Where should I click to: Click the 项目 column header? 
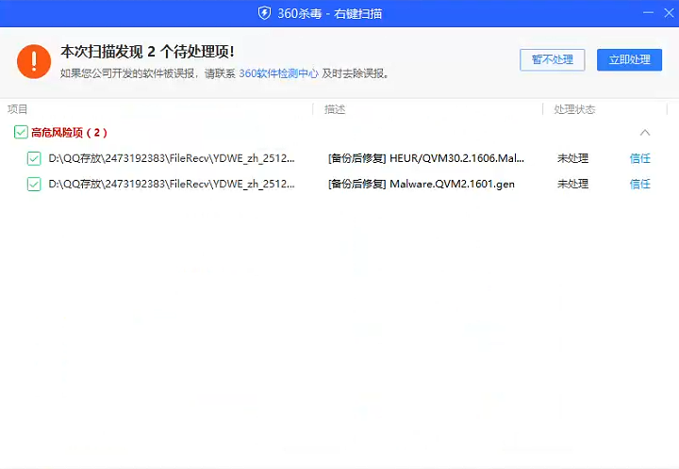point(17,109)
